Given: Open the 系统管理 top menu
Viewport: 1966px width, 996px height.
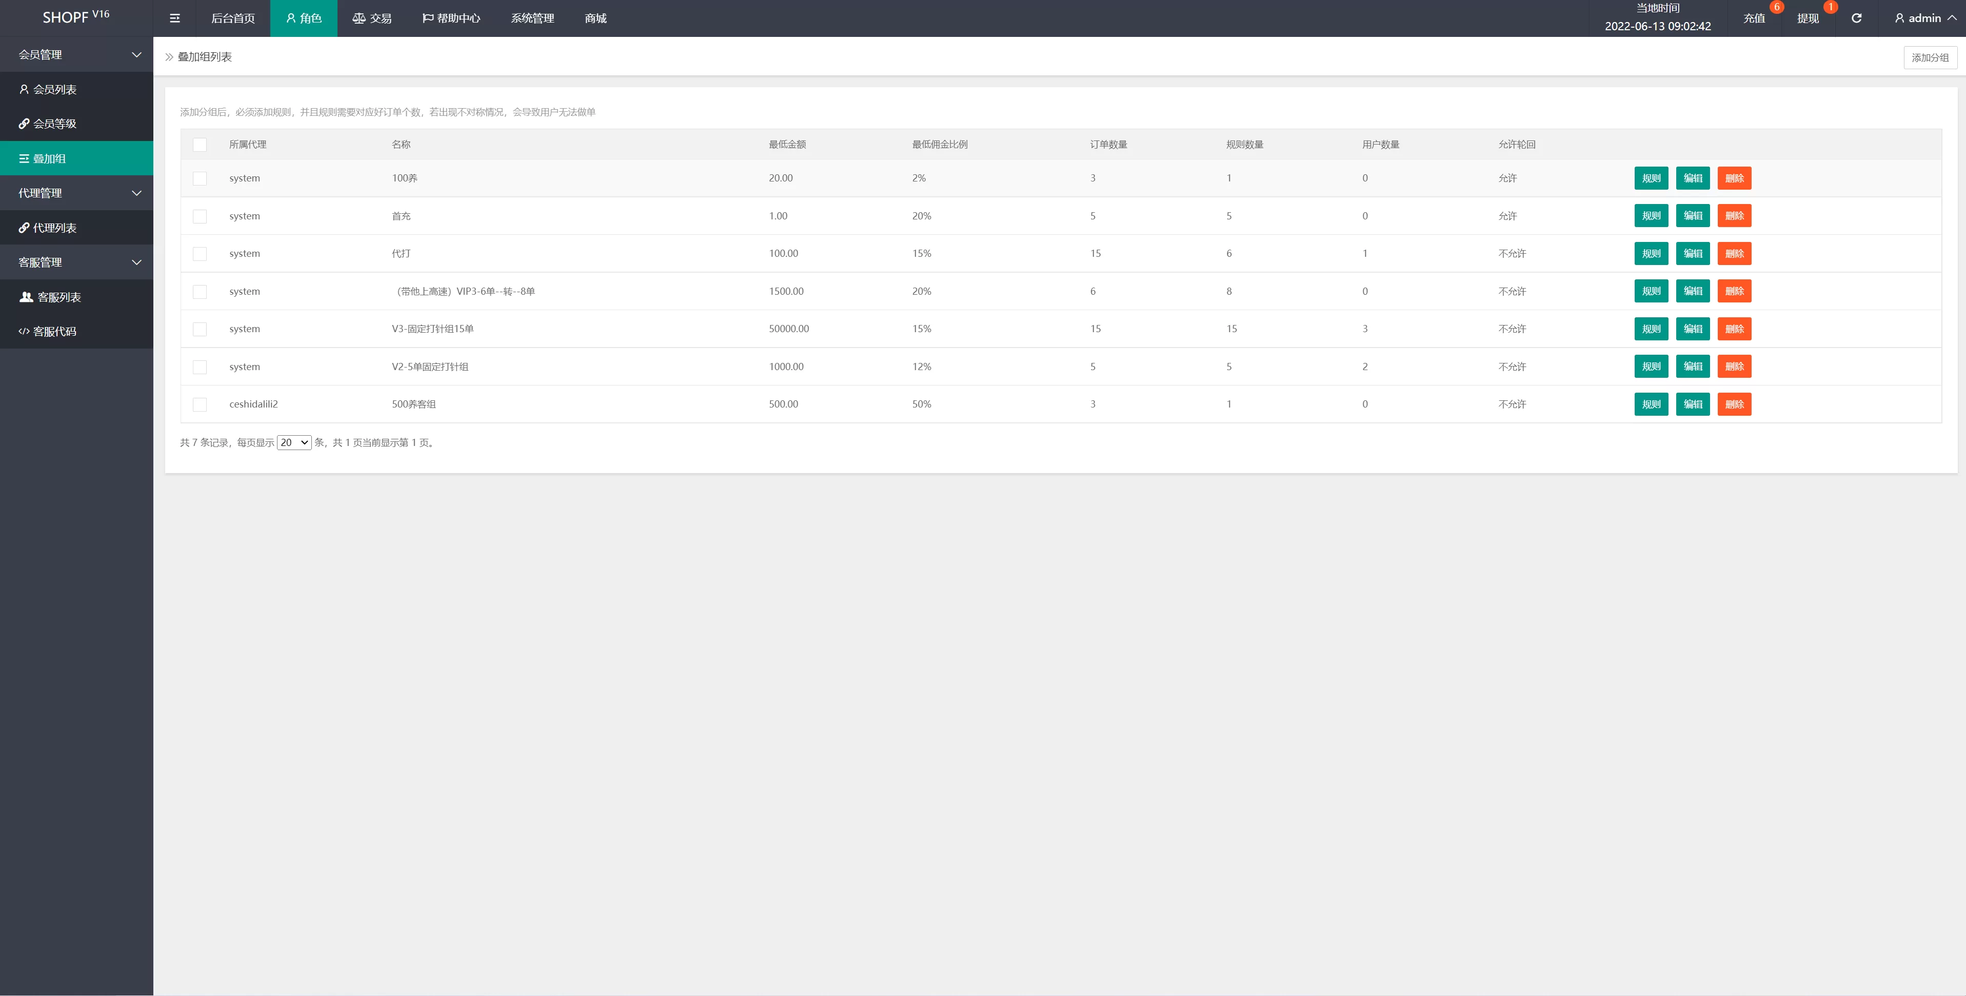Looking at the screenshot, I should (x=533, y=18).
